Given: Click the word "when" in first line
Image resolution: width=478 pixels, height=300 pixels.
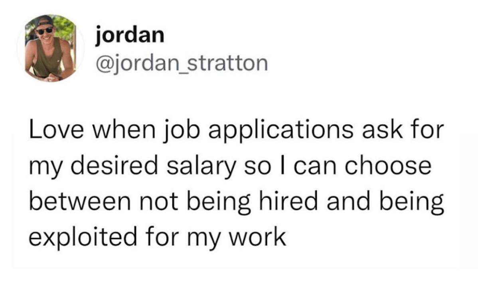Looking at the screenshot, I should click(x=124, y=130).
